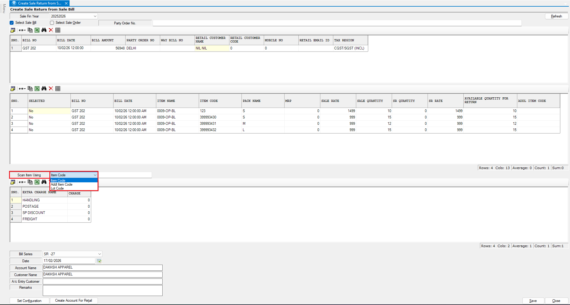Collapse the Scan Item Using combo box

[x=95, y=175]
